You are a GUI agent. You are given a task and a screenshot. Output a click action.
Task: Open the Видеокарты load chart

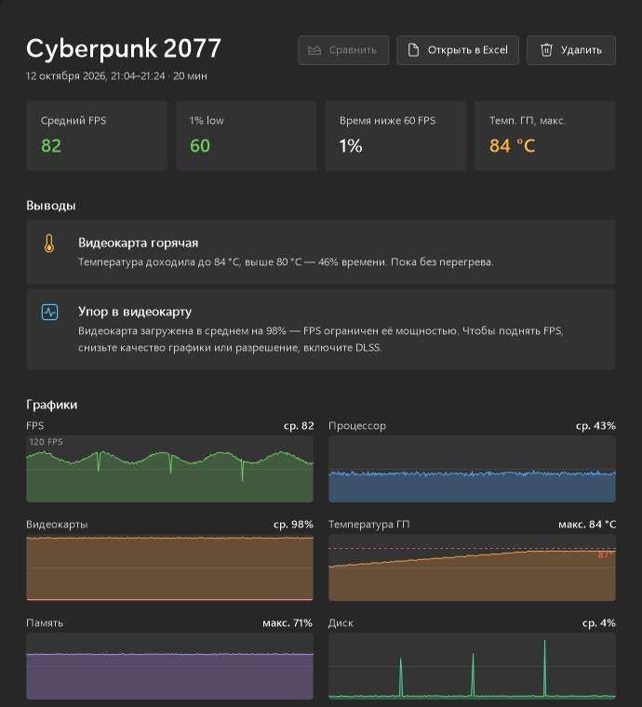[170, 567]
